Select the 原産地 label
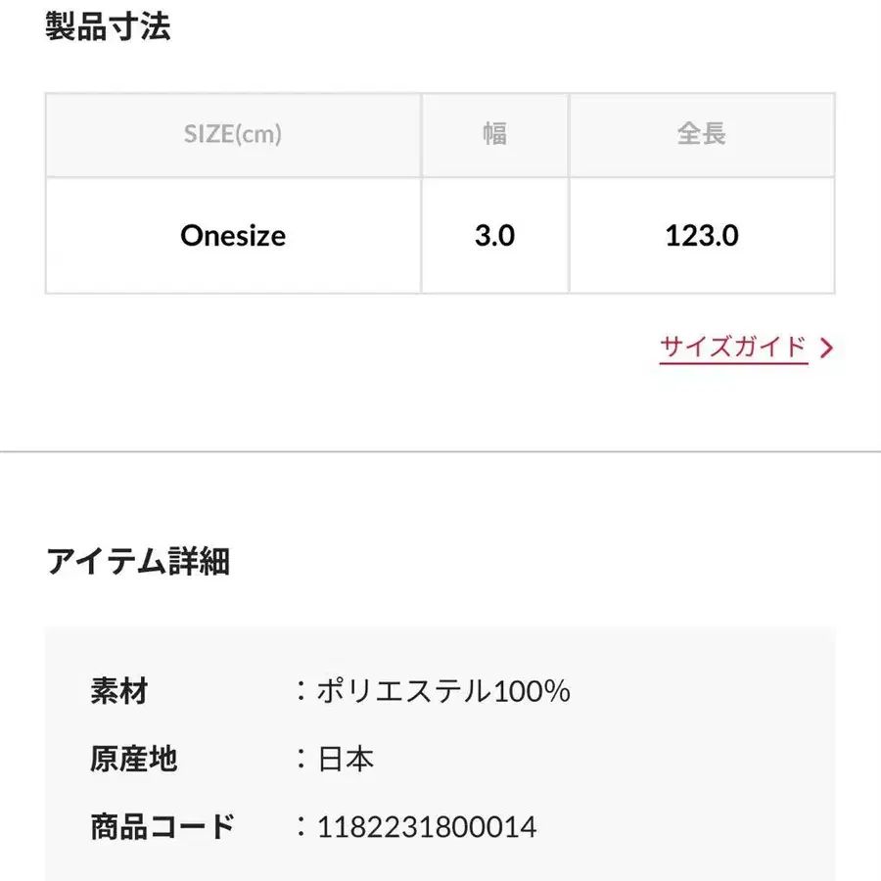The height and width of the screenshot is (881, 881). (x=133, y=760)
